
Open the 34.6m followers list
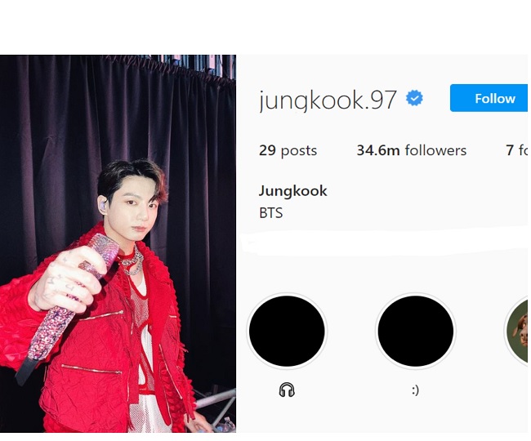coord(412,150)
